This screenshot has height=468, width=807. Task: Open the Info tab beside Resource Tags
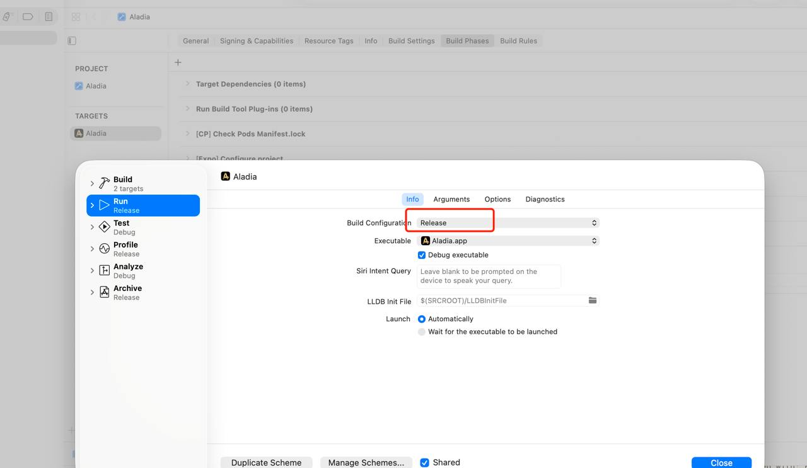[x=371, y=41]
